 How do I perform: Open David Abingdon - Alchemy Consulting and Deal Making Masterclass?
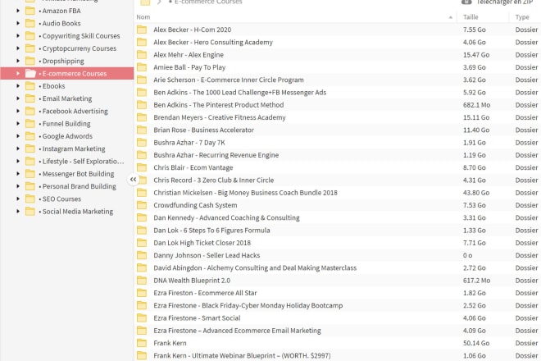(255, 268)
